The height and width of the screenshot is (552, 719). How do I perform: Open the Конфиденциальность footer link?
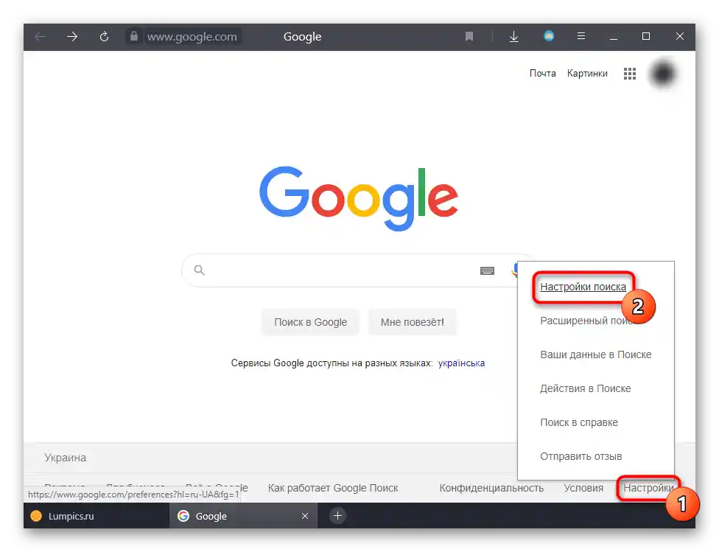[x=491, y=488]
